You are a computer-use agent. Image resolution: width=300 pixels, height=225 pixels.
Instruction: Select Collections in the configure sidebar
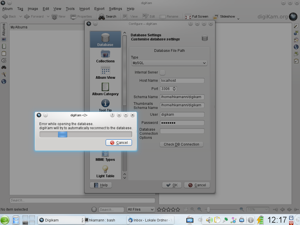105,56
